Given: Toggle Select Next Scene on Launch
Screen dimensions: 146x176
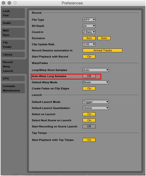Looking at the screenshot, I should [x=89, y=120].
